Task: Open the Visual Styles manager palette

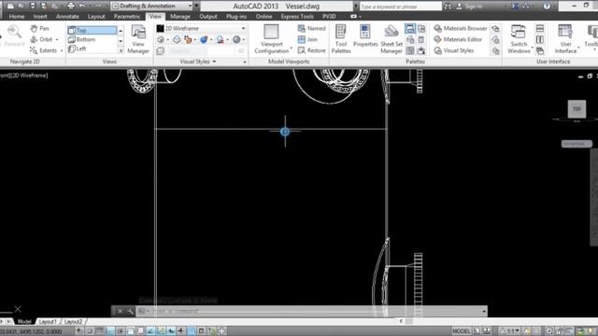Action: point(454,50)
